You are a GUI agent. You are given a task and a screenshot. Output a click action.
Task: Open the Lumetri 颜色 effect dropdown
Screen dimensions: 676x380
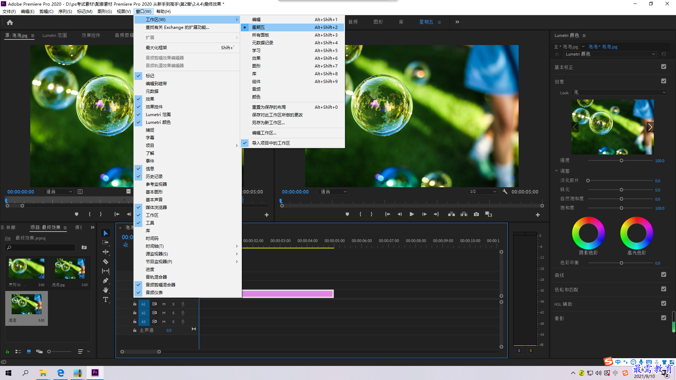[610, 54]
